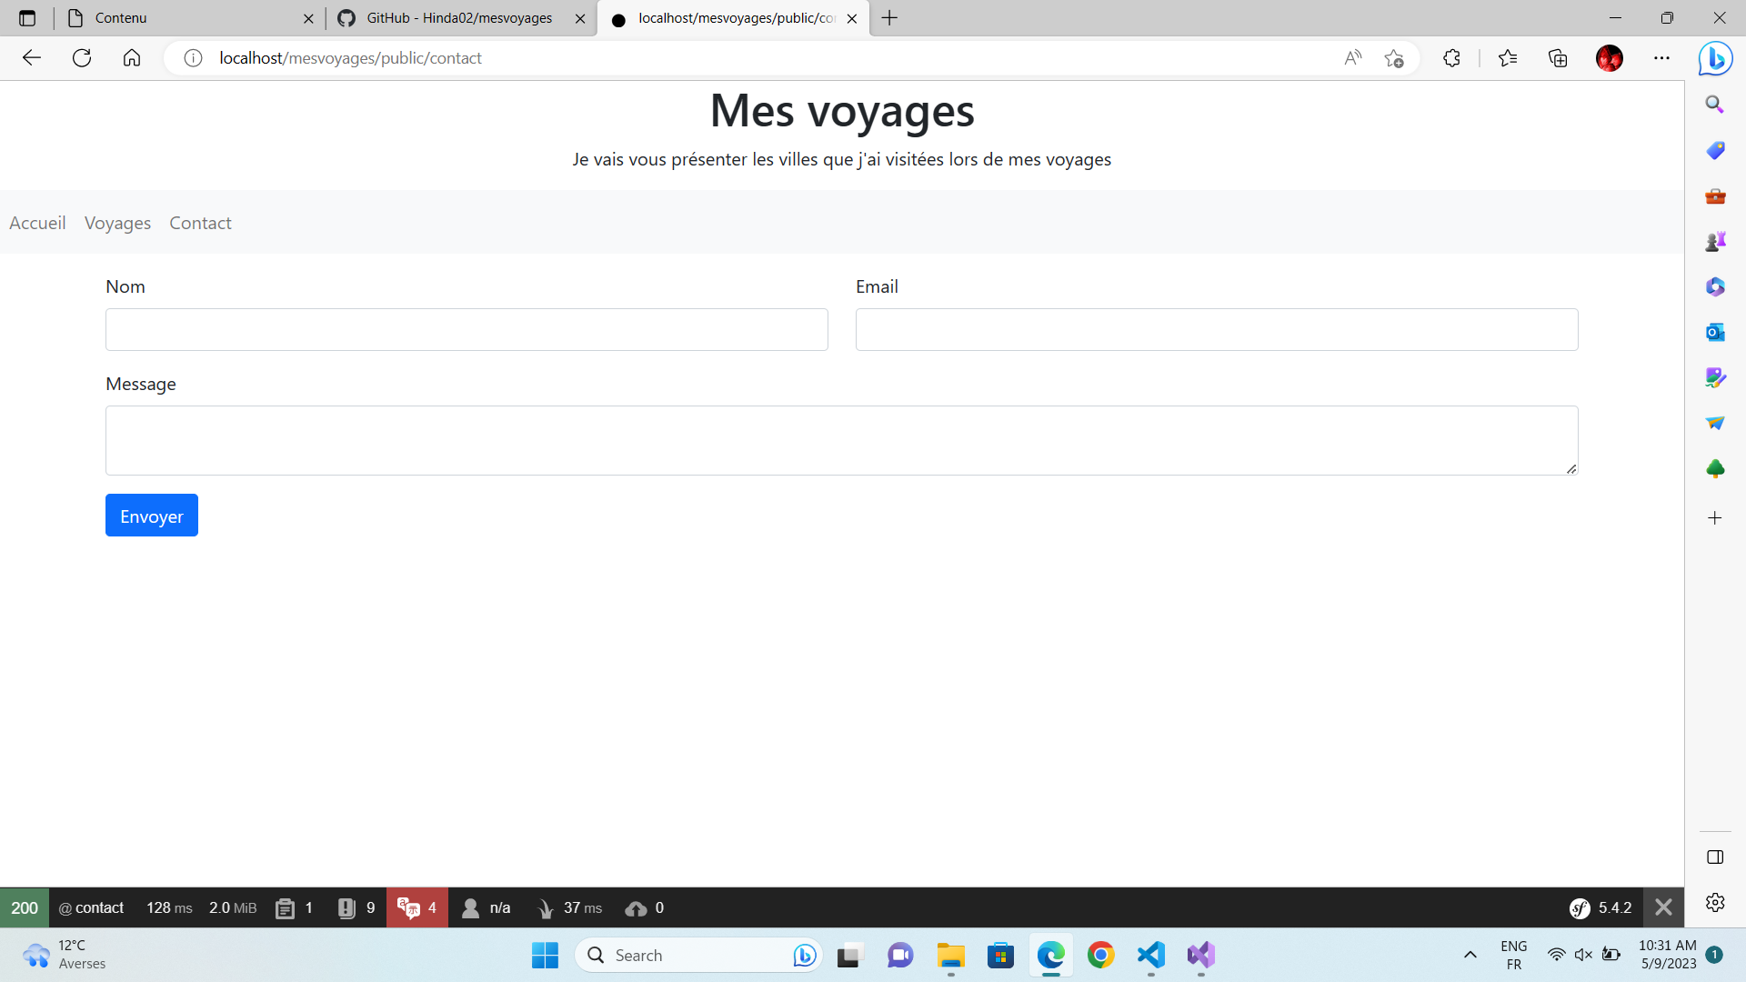The image size is (1746, 982).
Task: Go to the Accueil page link
Action: 37,223
